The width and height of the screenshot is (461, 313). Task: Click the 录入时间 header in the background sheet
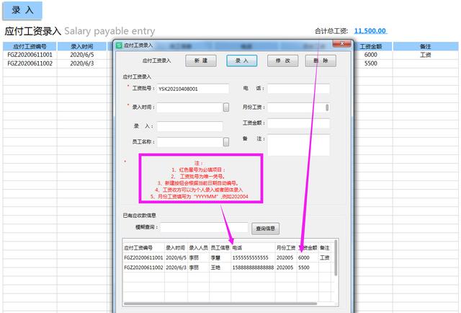[81, 46]
